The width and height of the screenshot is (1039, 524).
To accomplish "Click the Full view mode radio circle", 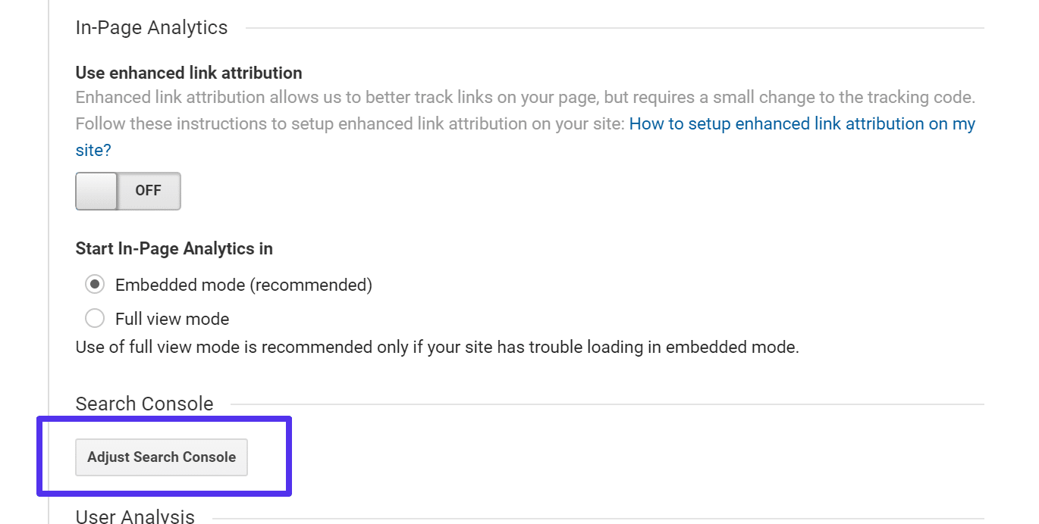I will click(94, 318).
